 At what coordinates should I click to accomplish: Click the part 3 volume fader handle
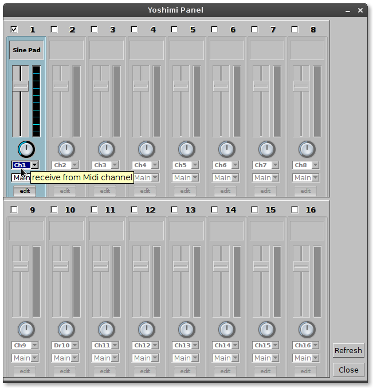click(101, 86)
